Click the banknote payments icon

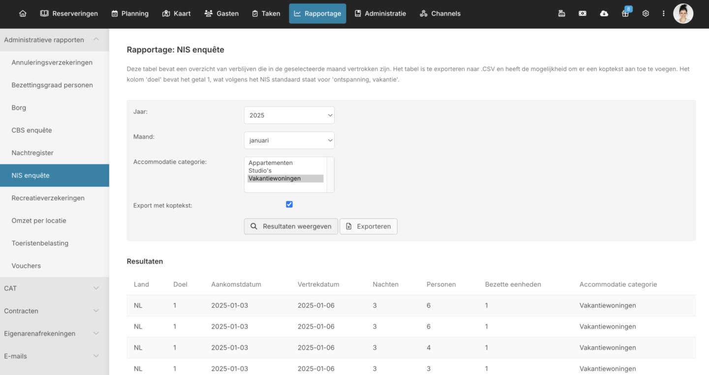coord(583,14)
